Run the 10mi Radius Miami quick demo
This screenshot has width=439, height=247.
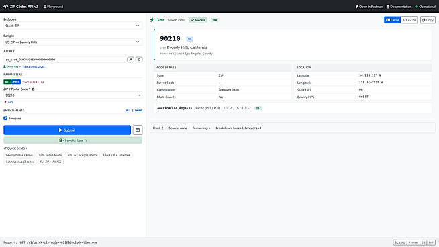pos(50,155)
